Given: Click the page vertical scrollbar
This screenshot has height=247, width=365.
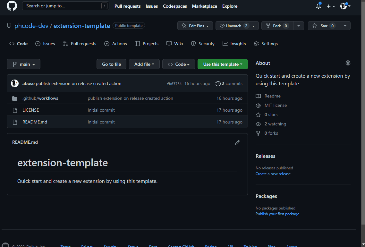Looking at the screenshot, I should pos(363,113).
